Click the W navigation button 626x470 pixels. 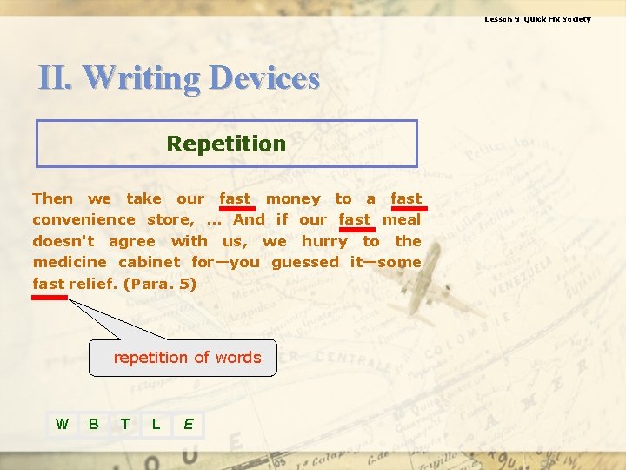point(62,424)
